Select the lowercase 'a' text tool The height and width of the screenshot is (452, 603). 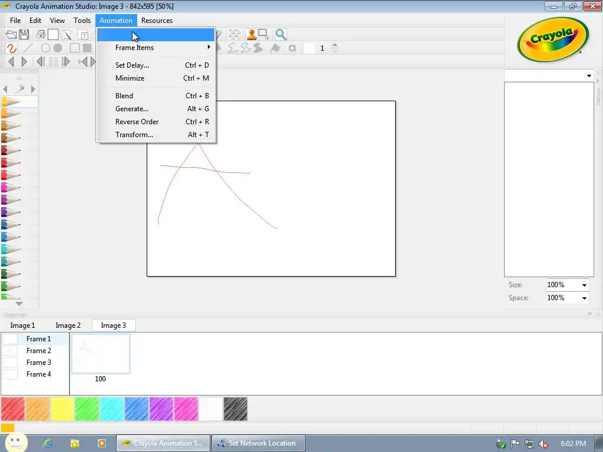click(292, 48)
